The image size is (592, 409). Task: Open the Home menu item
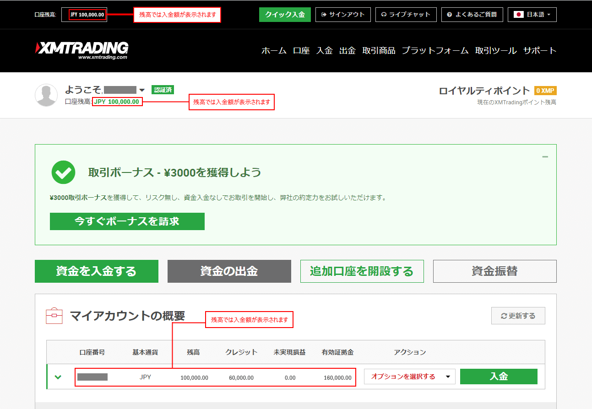tap(274, 51)
